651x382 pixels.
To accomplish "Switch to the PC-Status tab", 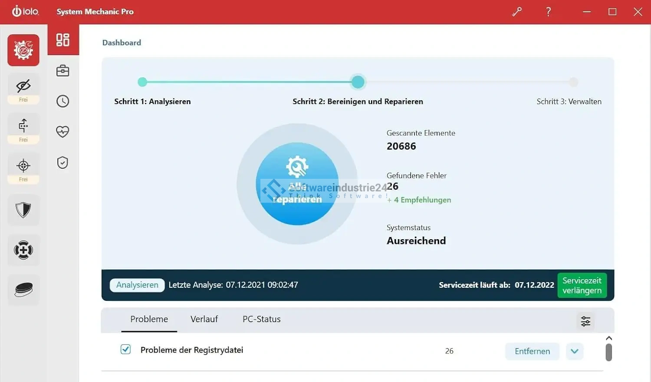I will 261,319.
